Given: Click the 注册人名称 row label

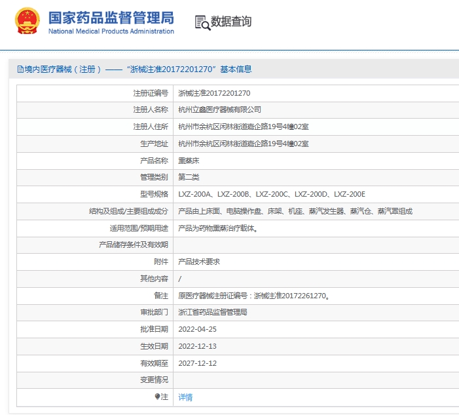Looking at the screenshot, I should coord(151,109).
